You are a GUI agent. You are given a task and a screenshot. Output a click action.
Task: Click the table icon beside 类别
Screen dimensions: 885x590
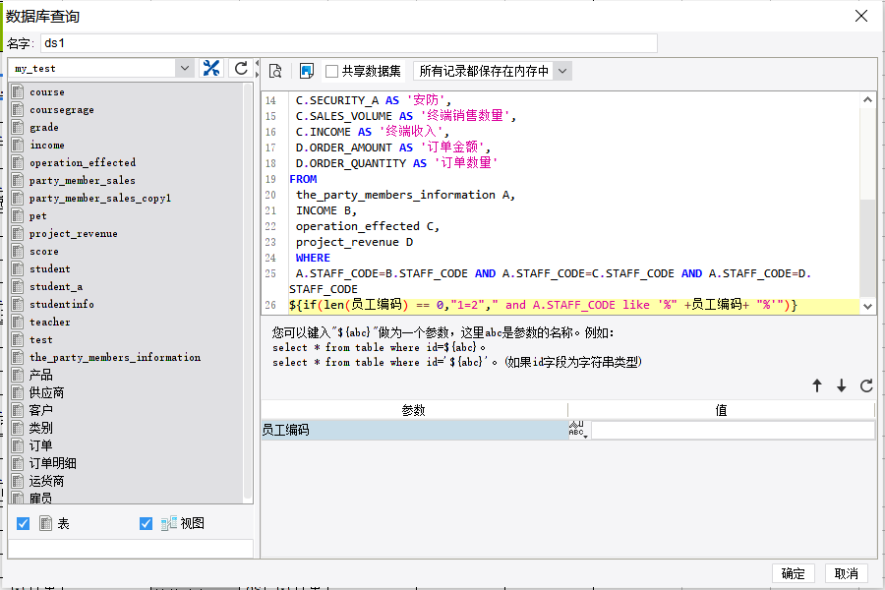18,428
